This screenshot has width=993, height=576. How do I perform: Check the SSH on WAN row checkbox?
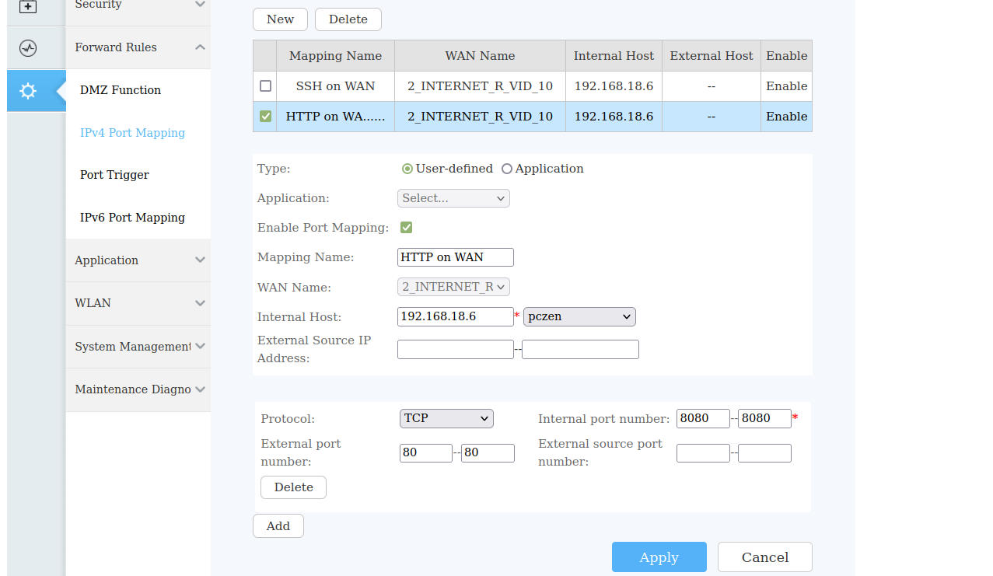265,86
